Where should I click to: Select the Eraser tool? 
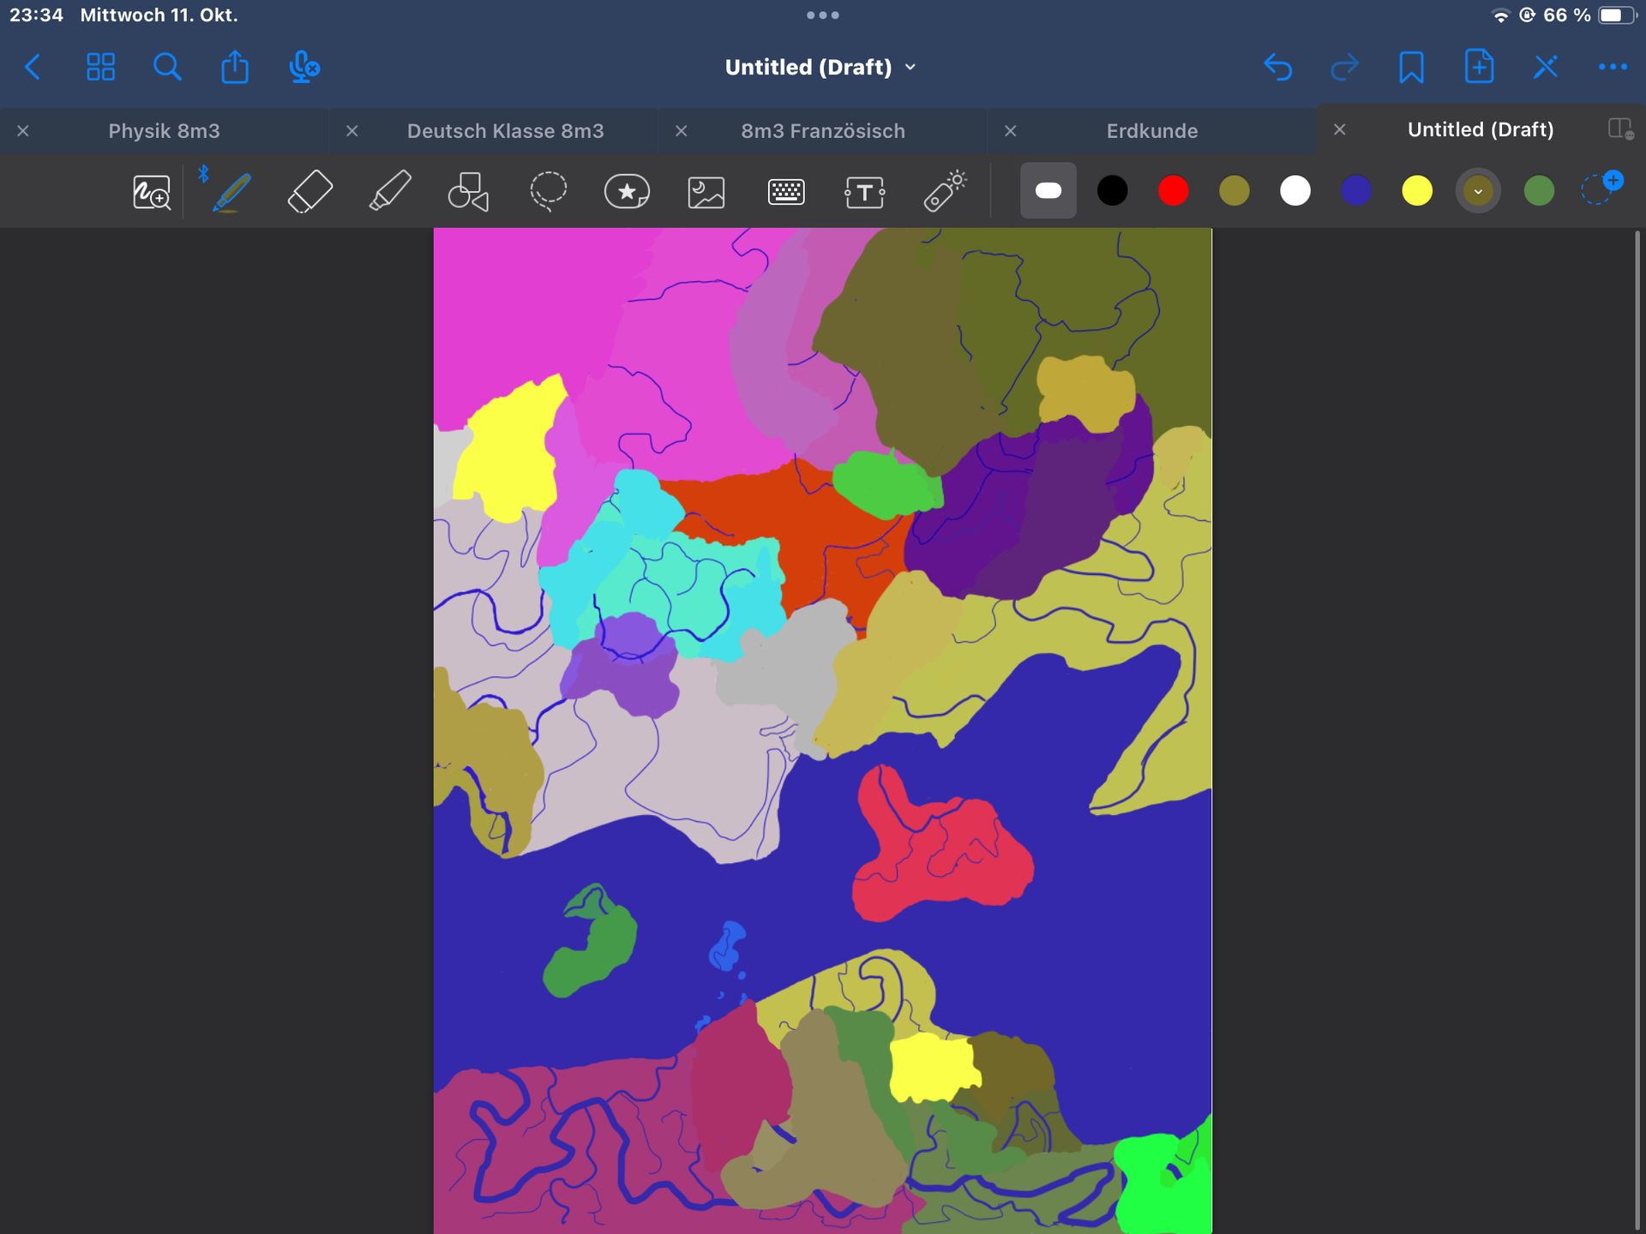[x=309, y=191]
